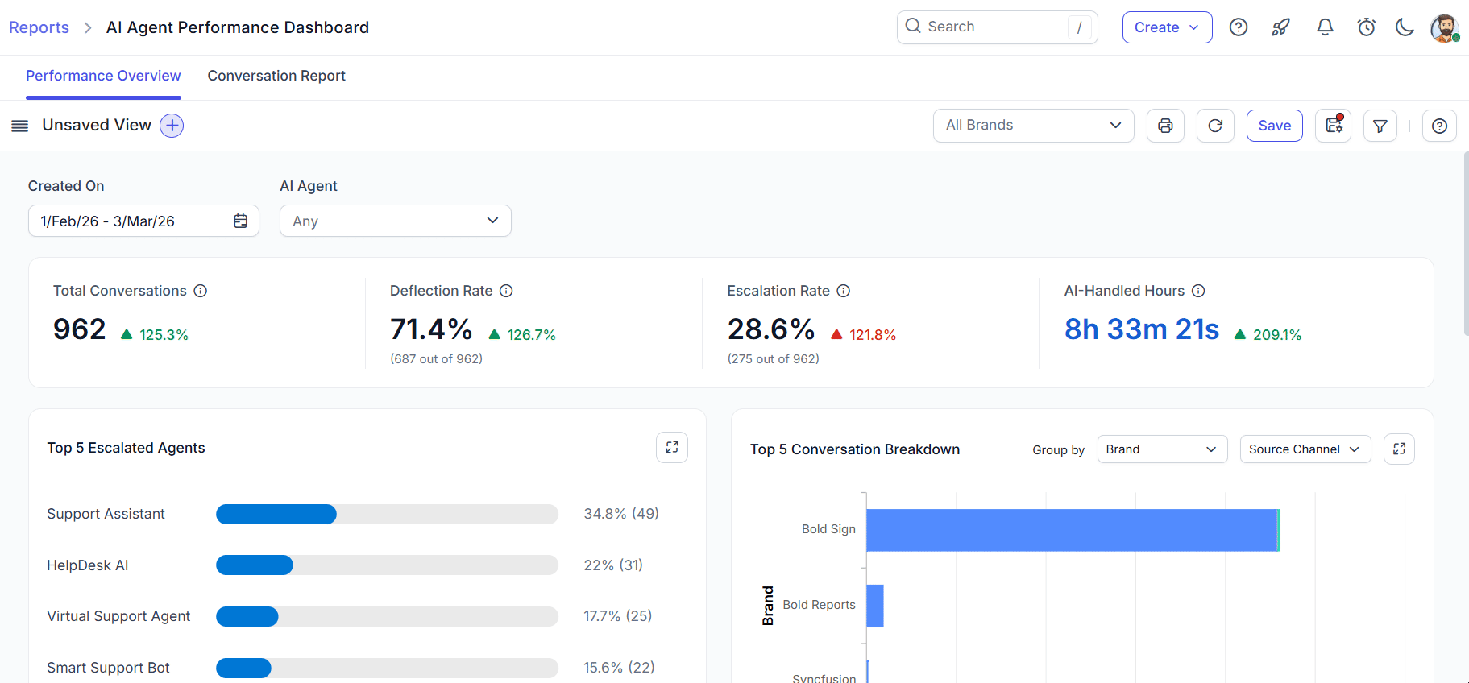Click the Unsaved View title
This screenshot has height=683, width=1469.
coord(97,125)
